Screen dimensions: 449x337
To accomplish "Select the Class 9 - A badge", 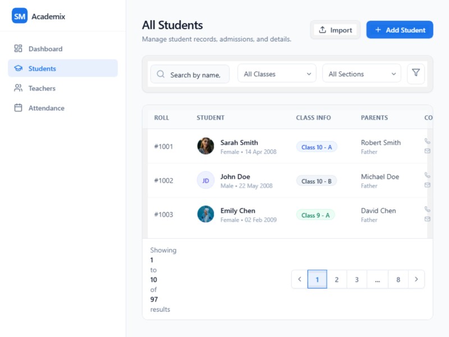I will (315, 215).
